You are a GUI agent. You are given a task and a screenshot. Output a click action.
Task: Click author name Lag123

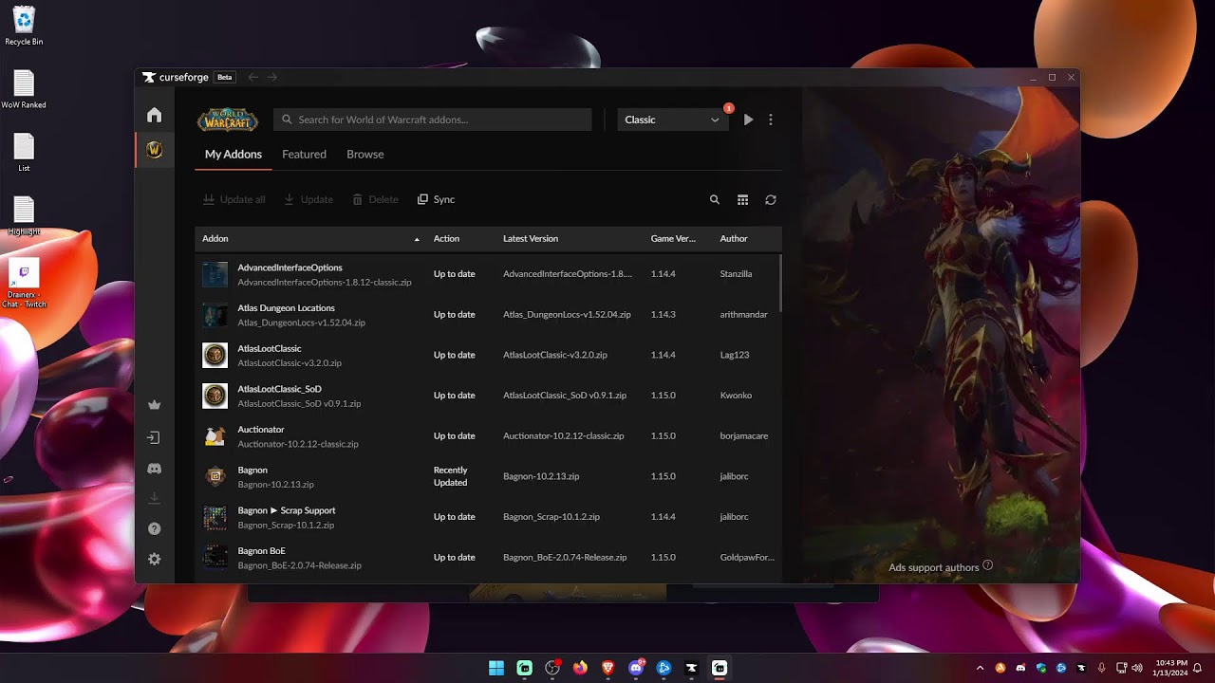(735, 355)
